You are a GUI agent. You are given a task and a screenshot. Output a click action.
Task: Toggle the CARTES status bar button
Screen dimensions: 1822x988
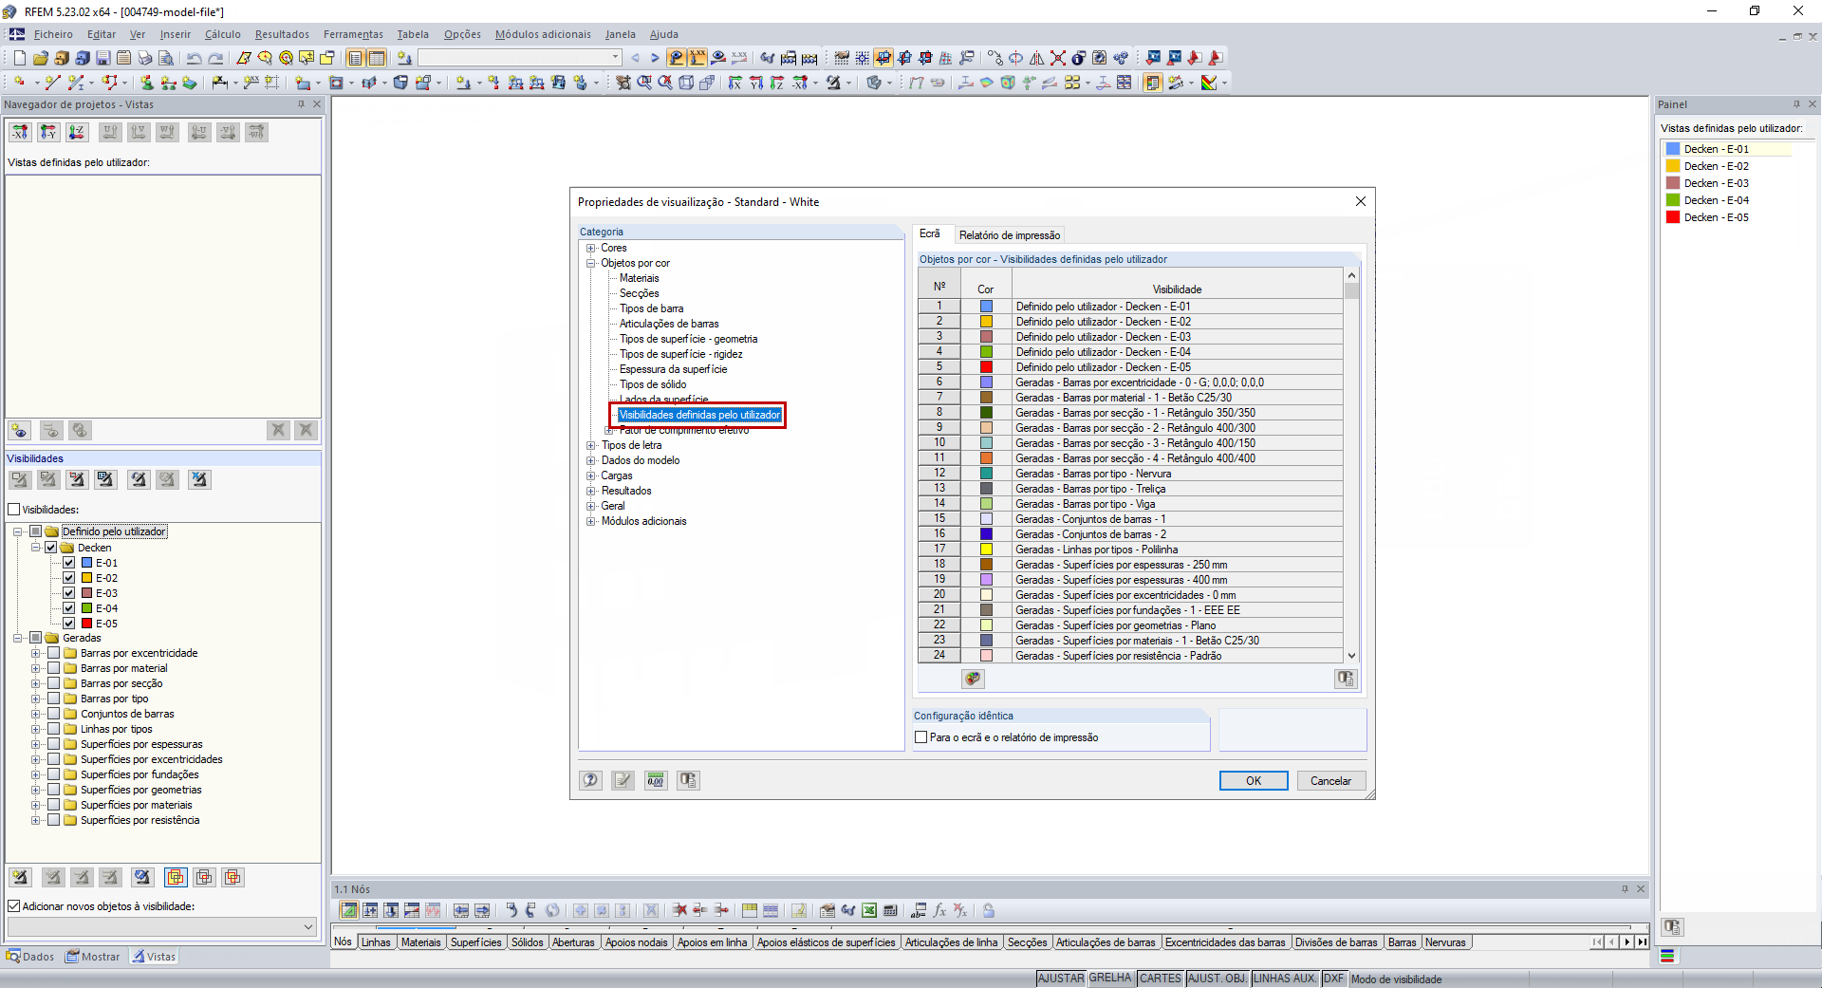pyautogui.click(x=1161, y=979)
